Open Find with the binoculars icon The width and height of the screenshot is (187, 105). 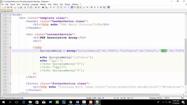43,7
